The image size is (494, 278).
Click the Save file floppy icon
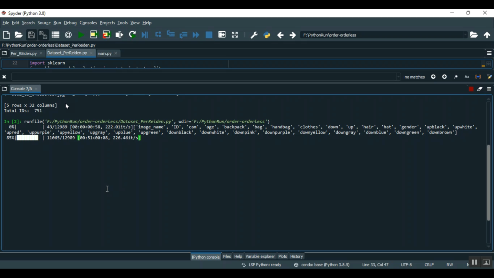tap(31, 35)
